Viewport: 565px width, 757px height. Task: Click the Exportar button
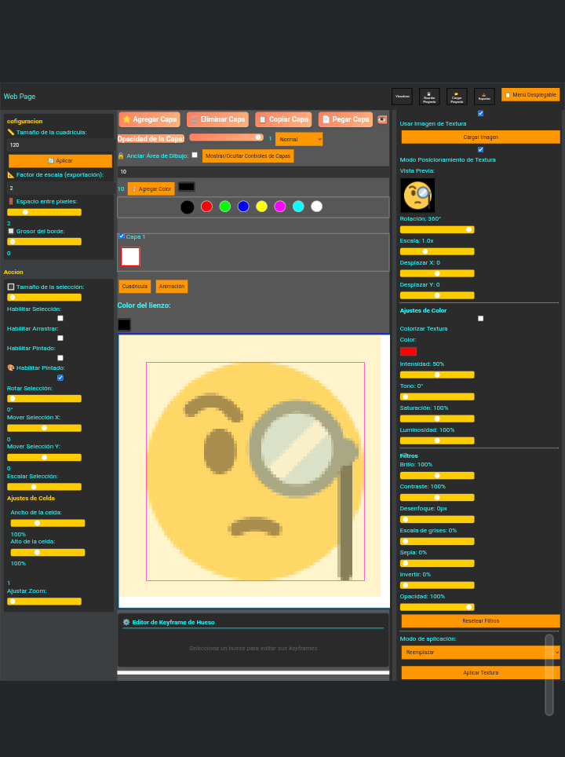point(484,96)
